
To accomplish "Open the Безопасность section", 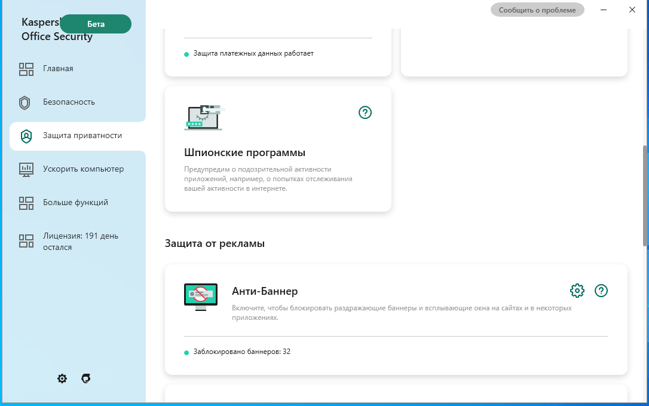I will point(78,102).
